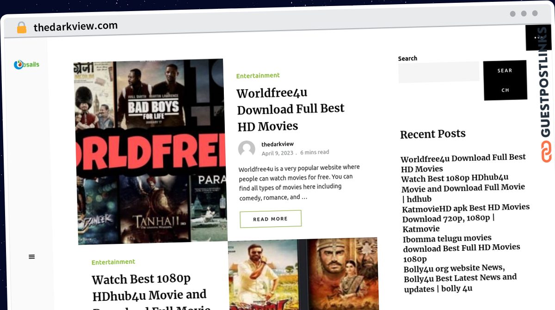Open recent post Ibomma telugu movies download
The image size is (555, 310).
coord(462,248)
